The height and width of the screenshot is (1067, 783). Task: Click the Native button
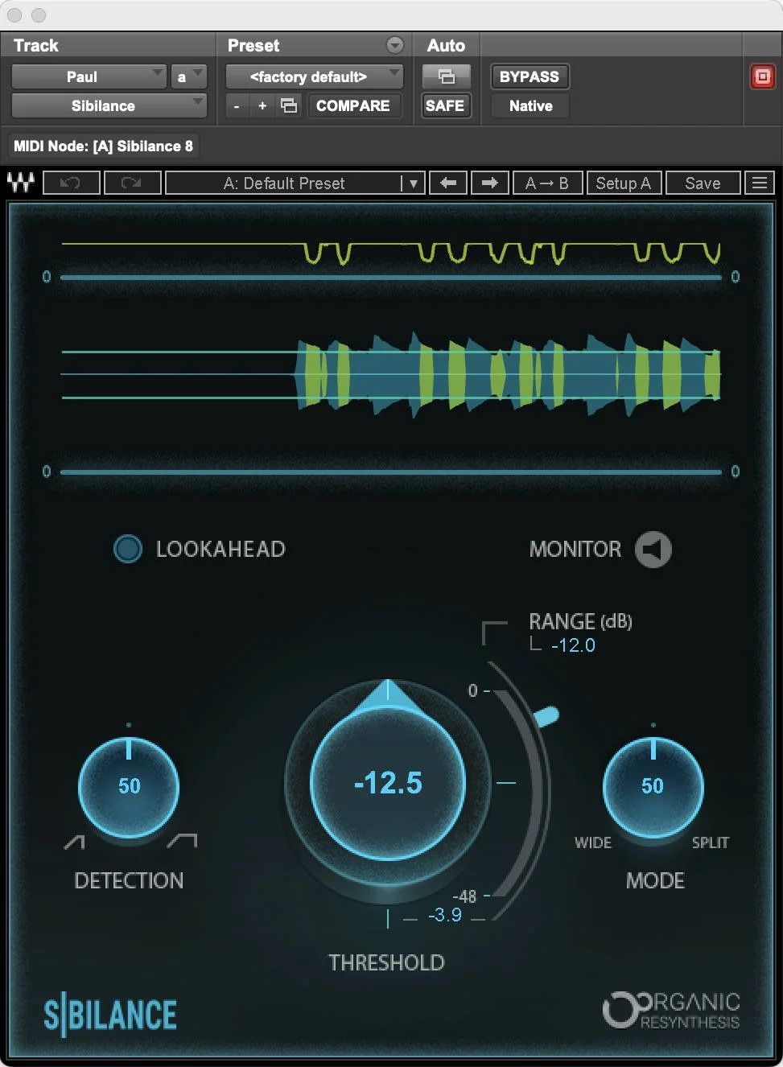pos(531,105)
